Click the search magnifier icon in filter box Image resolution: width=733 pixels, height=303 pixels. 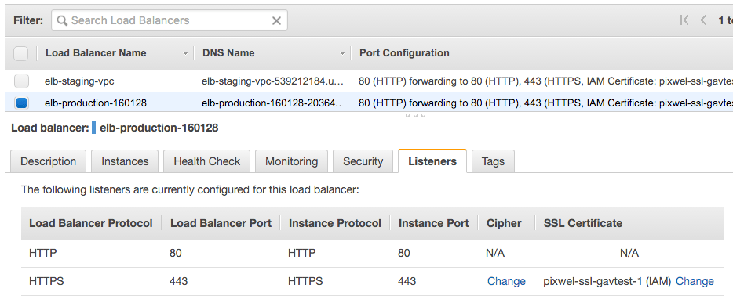pyautogui.click(x=62, y=21)
